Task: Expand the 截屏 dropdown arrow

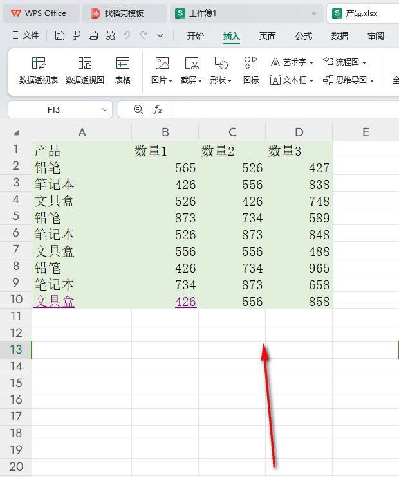Action: coord(200,80)
